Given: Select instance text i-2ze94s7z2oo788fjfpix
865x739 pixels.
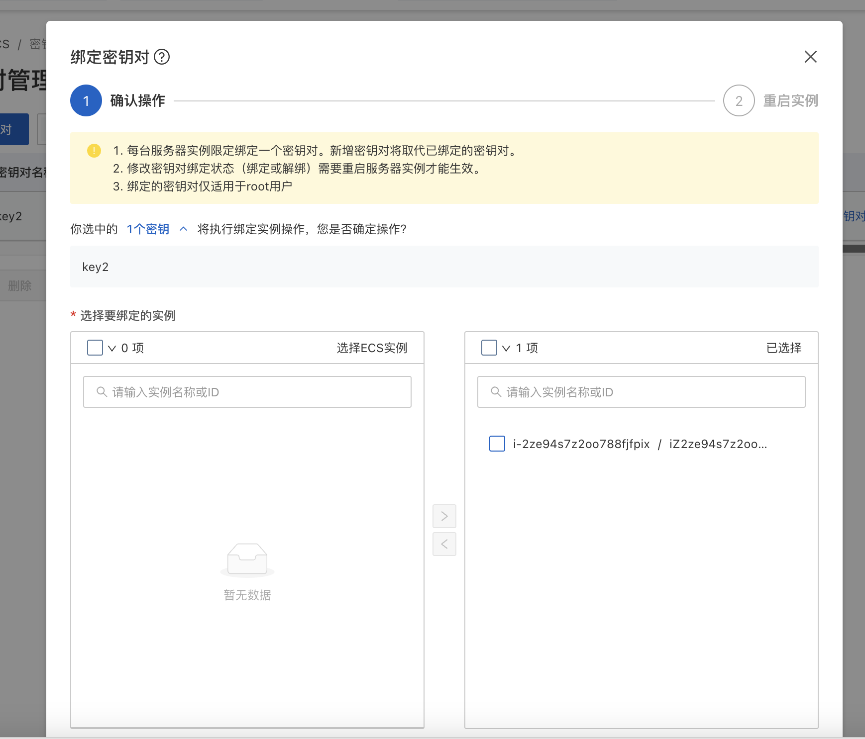Looking at the screenshot, I should [x=581, y=444].
